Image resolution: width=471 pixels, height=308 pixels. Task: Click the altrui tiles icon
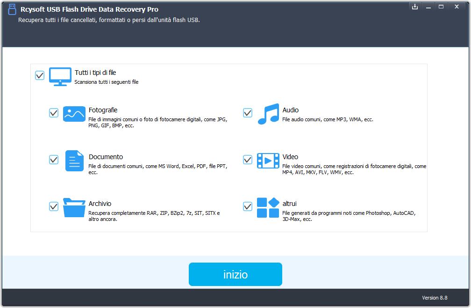(x=268, y=207)
